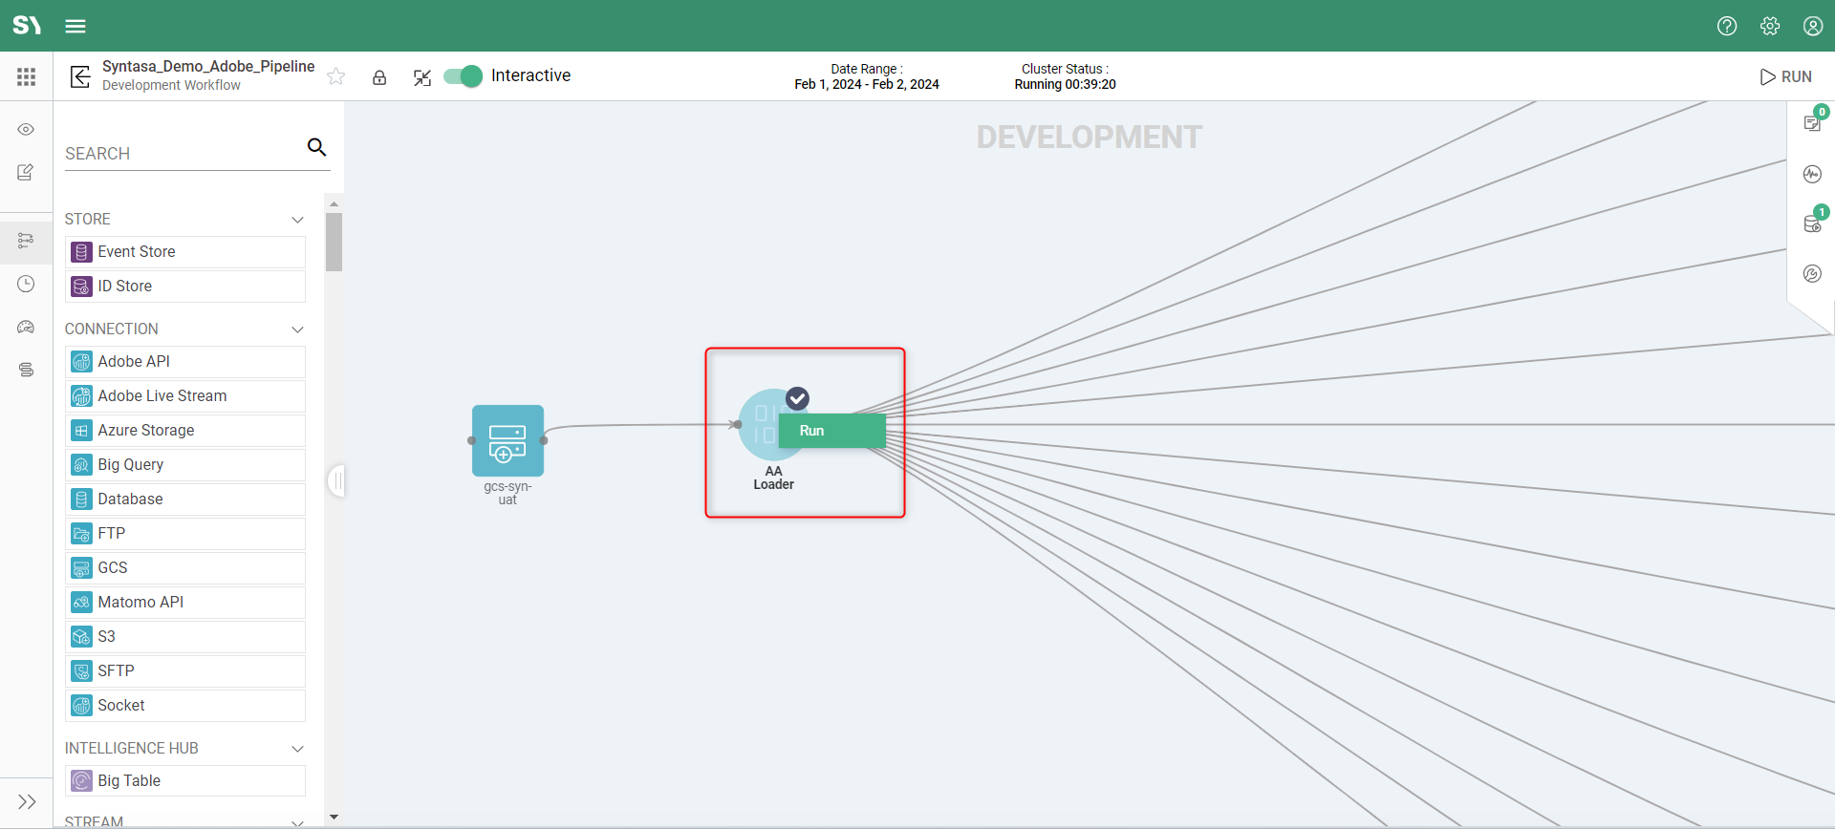Open the apps grid icon
Screen dimensions: 1835x829
tap(26, 76)
